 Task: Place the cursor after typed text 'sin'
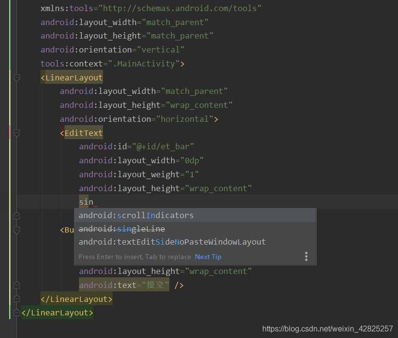pos(94,202)
